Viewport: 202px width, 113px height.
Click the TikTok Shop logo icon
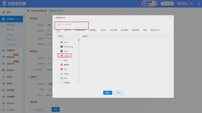coord(62,47)
